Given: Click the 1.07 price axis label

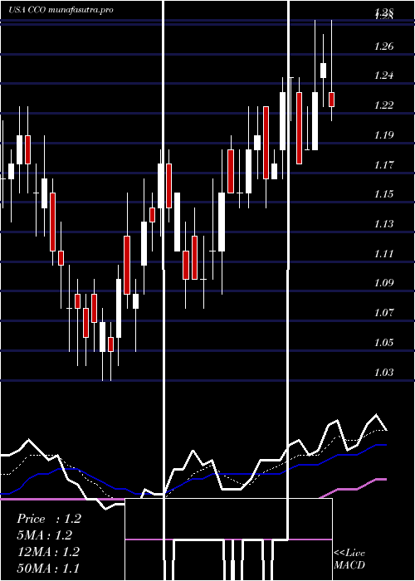Looking at the screenshot, I should tap(383, 313).
